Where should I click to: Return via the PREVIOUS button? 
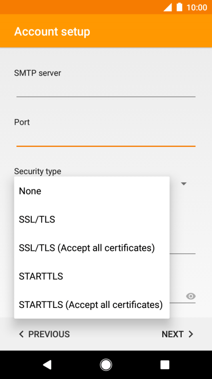click(44, 334)
